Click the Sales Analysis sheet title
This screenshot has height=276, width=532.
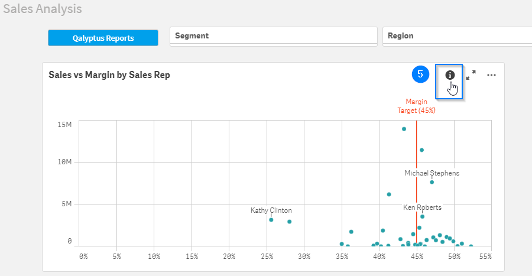tap(43, 9)
